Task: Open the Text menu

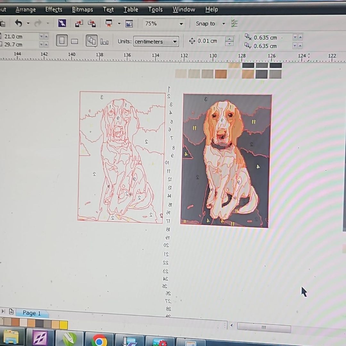Action: coord(108,10)
